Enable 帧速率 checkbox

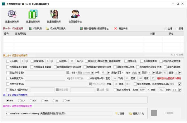pos(58,61)
